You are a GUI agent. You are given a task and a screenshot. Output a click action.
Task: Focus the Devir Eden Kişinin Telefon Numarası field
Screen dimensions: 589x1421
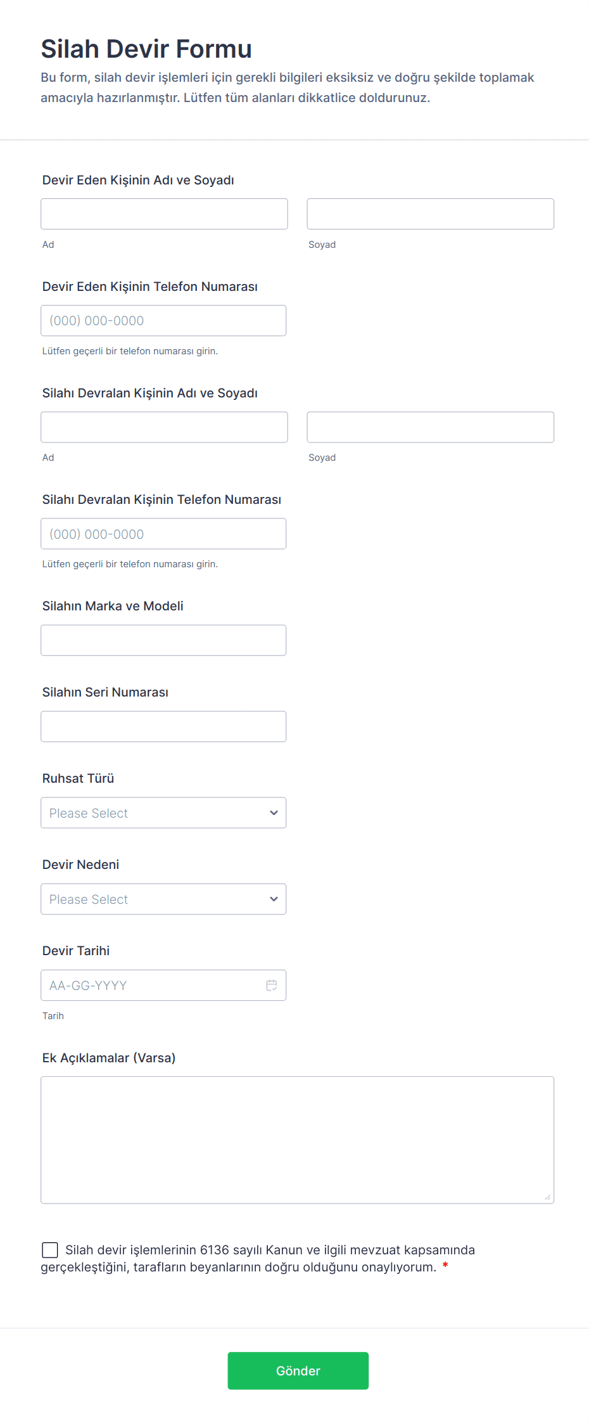(x=163, y=321)
